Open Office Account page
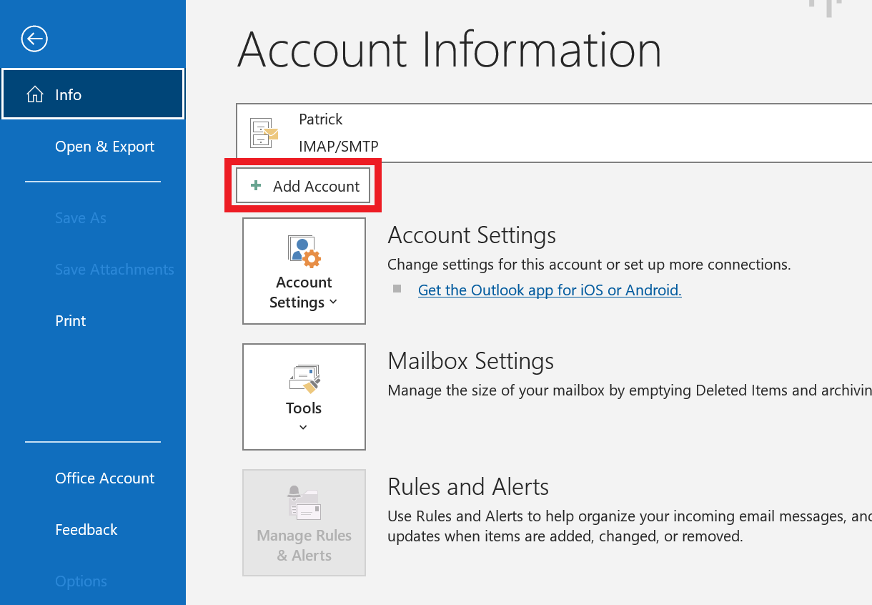This screenshot has height=605, width=872. tap(104, 478)
